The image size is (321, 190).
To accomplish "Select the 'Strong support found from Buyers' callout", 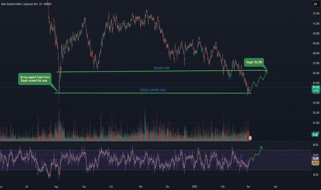I will click(x=35, y=79).
